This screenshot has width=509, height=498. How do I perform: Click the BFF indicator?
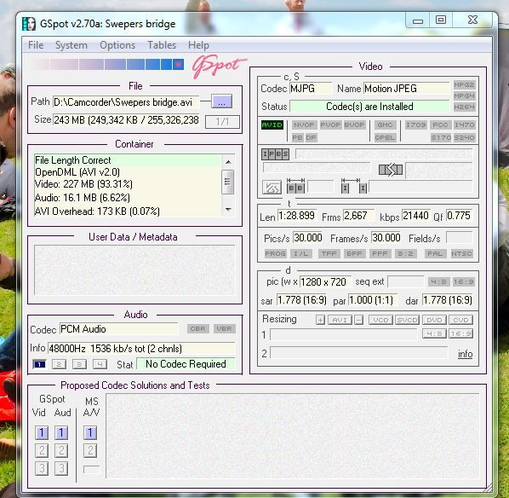tap(354, 253)
